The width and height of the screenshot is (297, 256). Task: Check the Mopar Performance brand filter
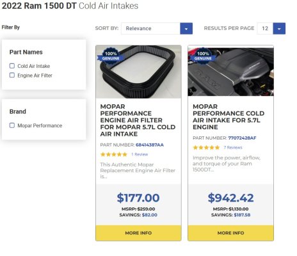tap(12, 125)
